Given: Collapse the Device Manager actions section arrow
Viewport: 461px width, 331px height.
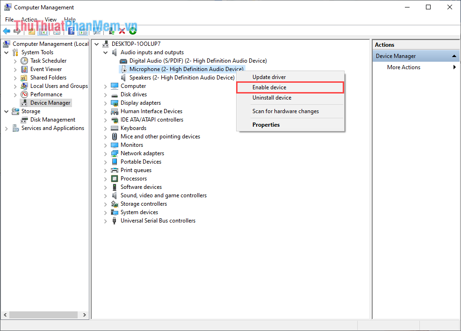Looking at the screenshot, I should (x=453, y=55).
